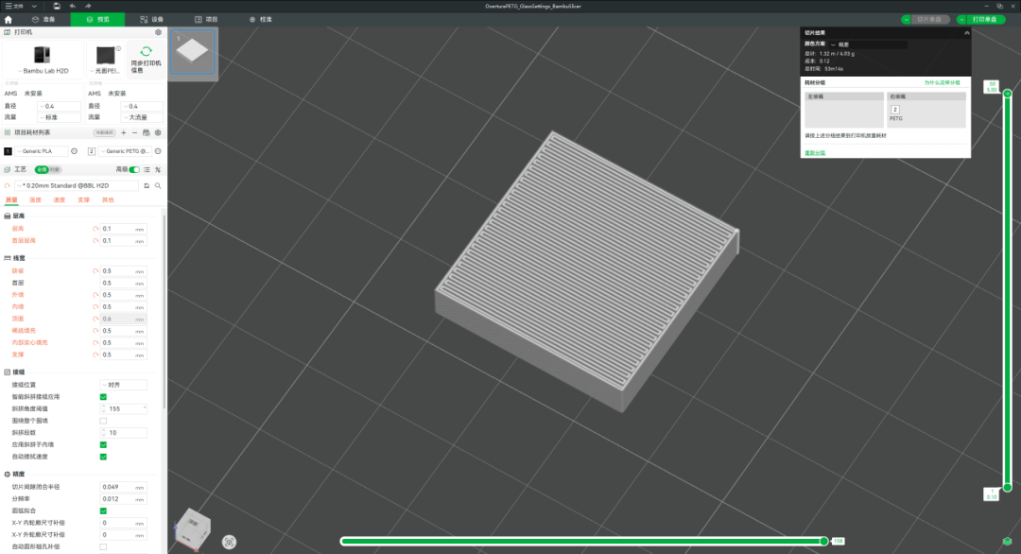Click the save project icon
The image size is (1021, 554).
[57, 6]
